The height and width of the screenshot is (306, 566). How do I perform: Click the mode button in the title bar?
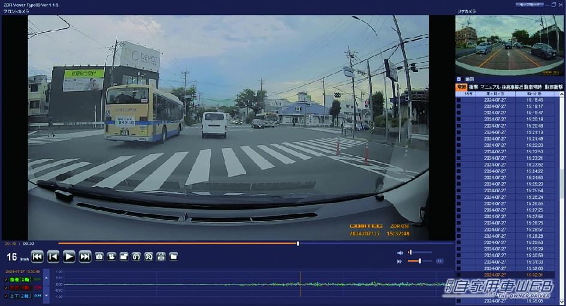point(529,4)
